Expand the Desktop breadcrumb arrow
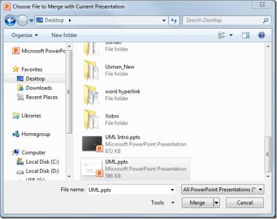The height and width of the screenshot is (219, 277). point(70,20)
